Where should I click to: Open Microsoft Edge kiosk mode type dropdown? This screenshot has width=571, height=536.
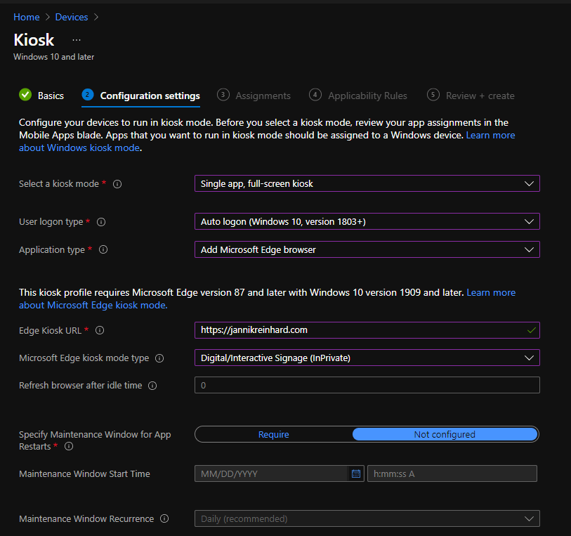366,358
